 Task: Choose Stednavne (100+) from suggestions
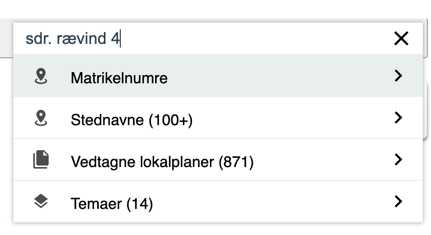[131, 121]
